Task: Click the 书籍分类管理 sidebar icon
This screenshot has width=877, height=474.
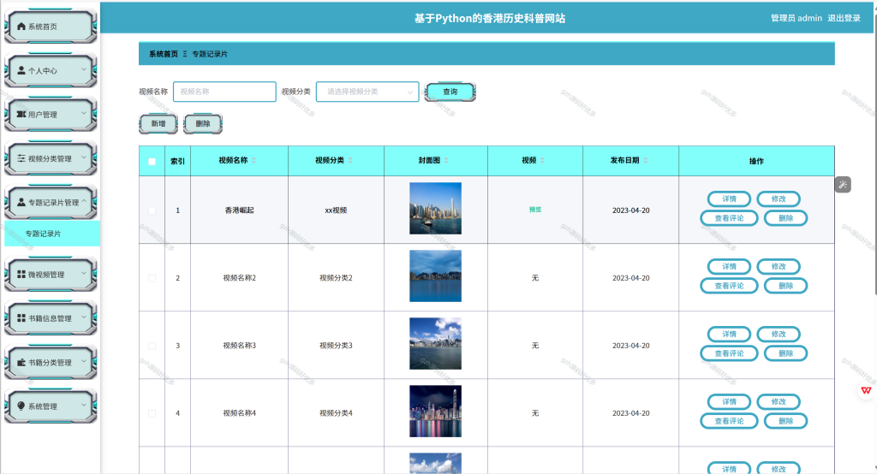Action: [x=21, y=362]
